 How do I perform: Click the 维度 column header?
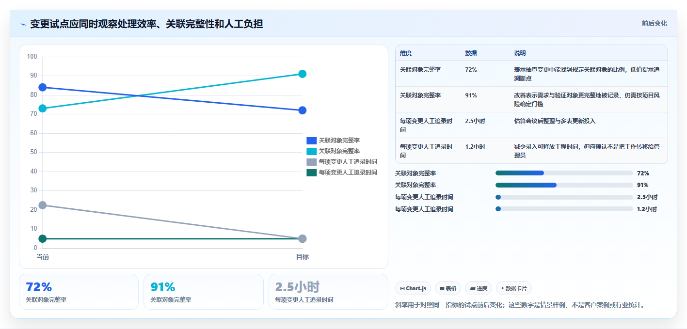click(406, 53)
